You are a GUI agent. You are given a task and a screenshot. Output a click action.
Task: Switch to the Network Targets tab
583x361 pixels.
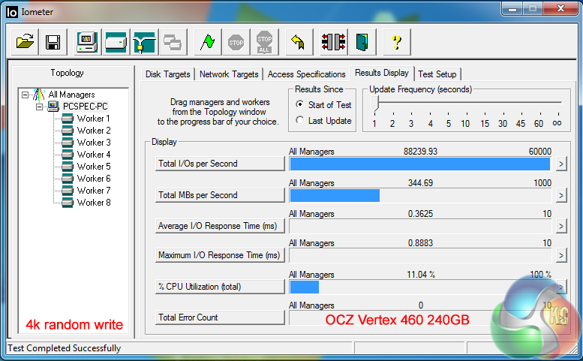tap(229, 74)
